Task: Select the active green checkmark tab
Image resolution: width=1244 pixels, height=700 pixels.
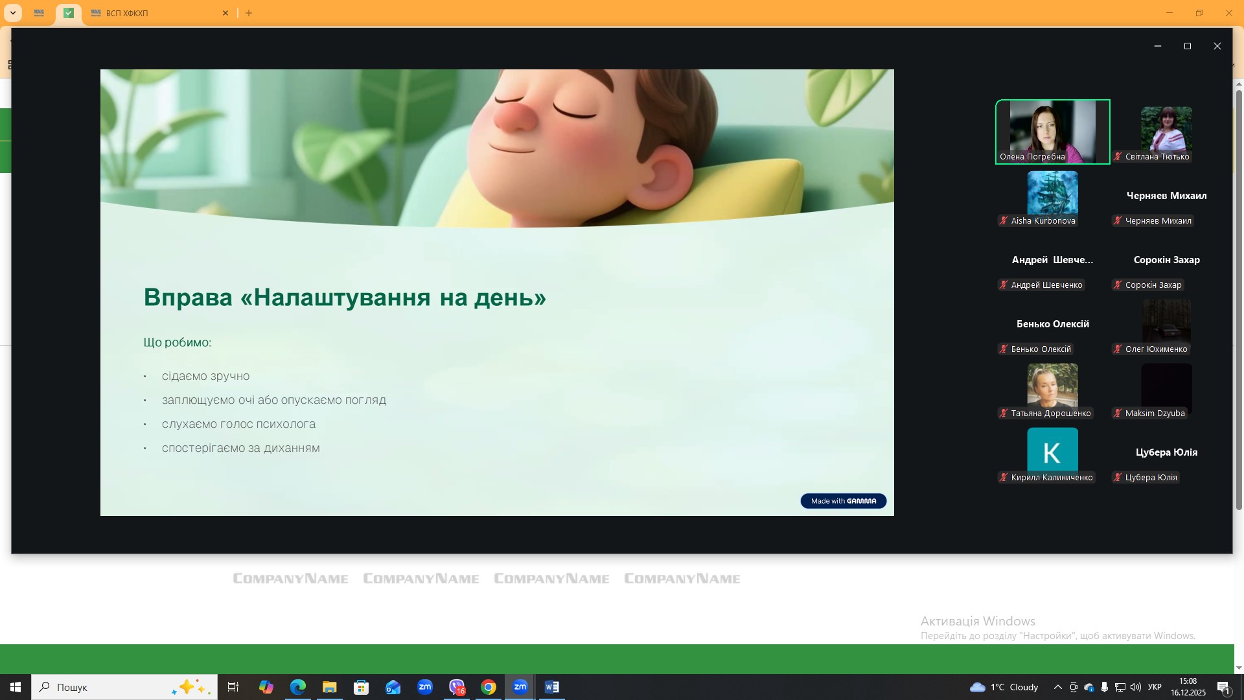Action: click(x=69, y=13)
